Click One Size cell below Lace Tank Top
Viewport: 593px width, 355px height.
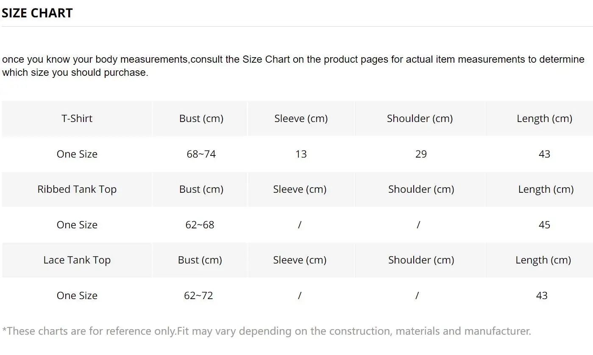(x=77, y=296)
